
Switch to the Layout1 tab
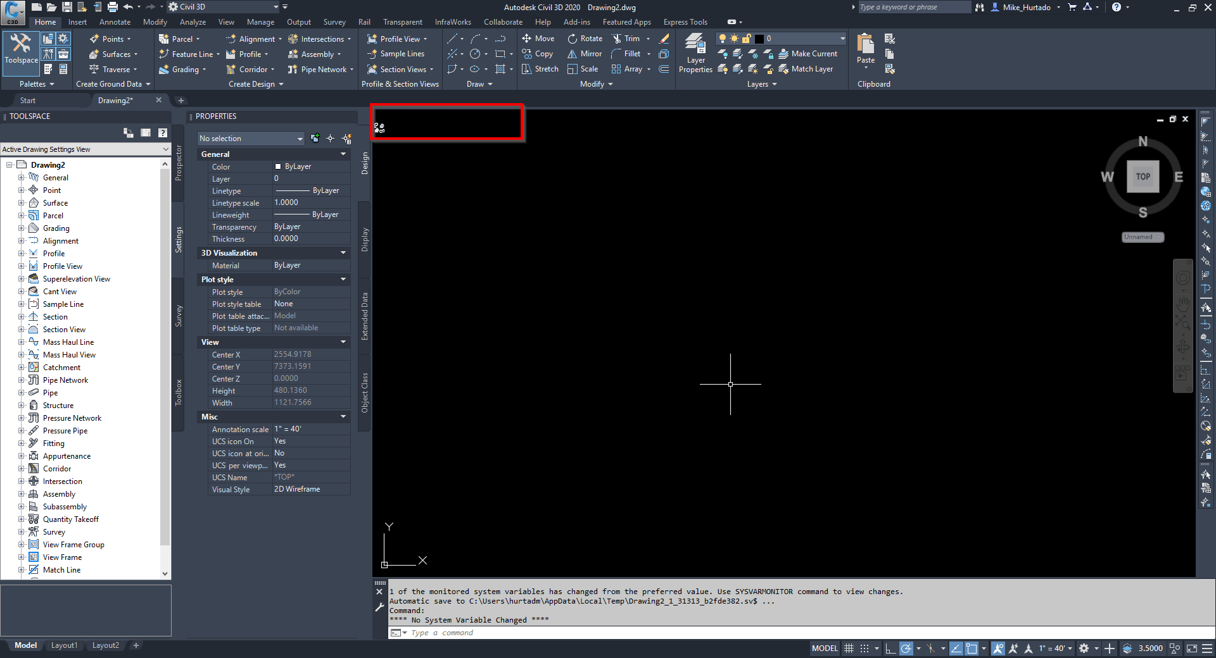(x=64, y=645)
